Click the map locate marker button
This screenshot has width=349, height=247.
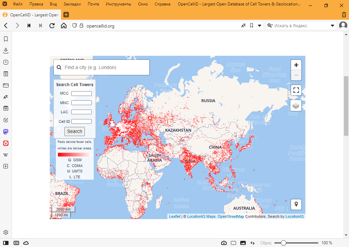(296, 204)
